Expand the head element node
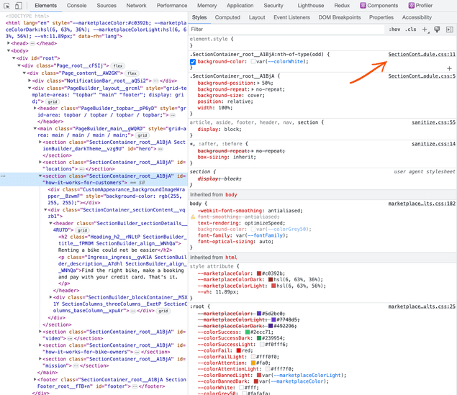 point(7,42)
